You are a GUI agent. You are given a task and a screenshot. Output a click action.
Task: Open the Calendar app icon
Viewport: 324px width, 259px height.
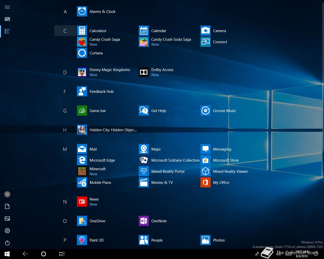(x=144, y=31)
